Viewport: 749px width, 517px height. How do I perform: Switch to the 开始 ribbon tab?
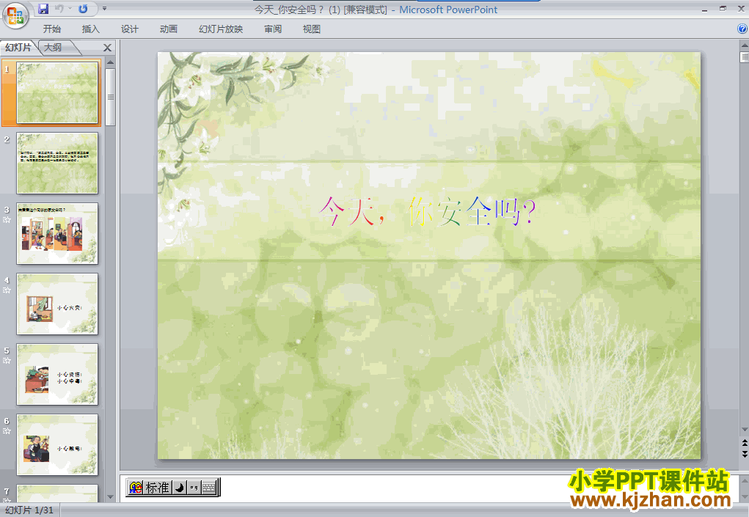click(51, 29)
